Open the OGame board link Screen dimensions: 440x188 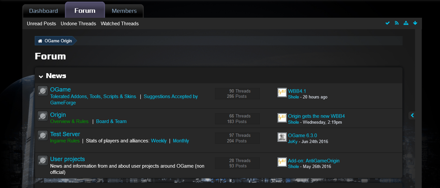60,90
